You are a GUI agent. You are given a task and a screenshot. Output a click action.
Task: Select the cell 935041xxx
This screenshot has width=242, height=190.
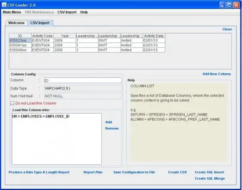20,45
